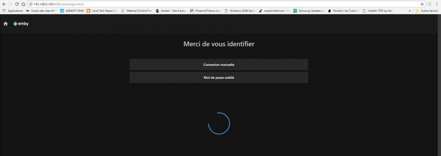This screenshot has width=441, height=156.
Task: Click the emby logo in header
Action: click(21, 24)
